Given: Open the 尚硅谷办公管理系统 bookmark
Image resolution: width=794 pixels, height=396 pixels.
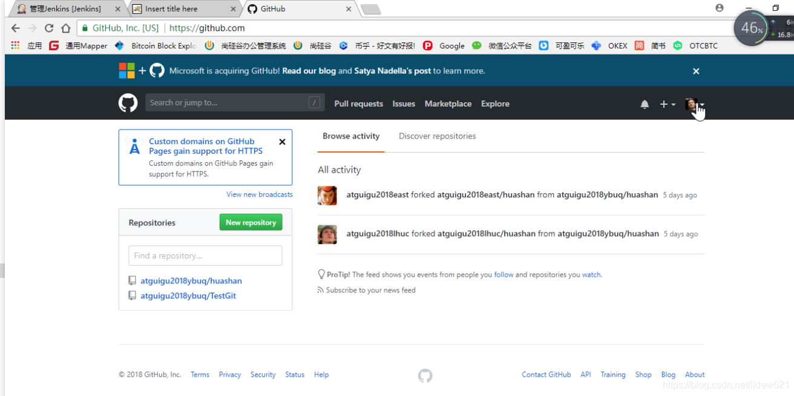Looking at the screenshot, I should [246, 45].
